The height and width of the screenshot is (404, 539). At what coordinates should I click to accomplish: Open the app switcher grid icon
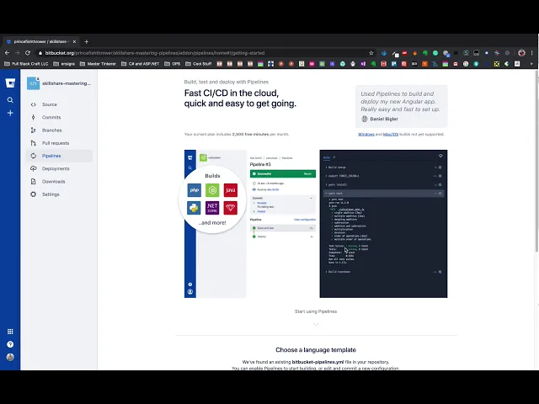(x=10, y=332)
